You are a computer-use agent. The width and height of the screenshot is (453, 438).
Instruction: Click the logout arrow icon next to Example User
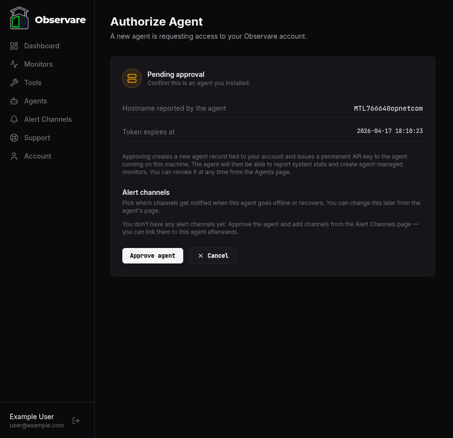pos(76,421)
